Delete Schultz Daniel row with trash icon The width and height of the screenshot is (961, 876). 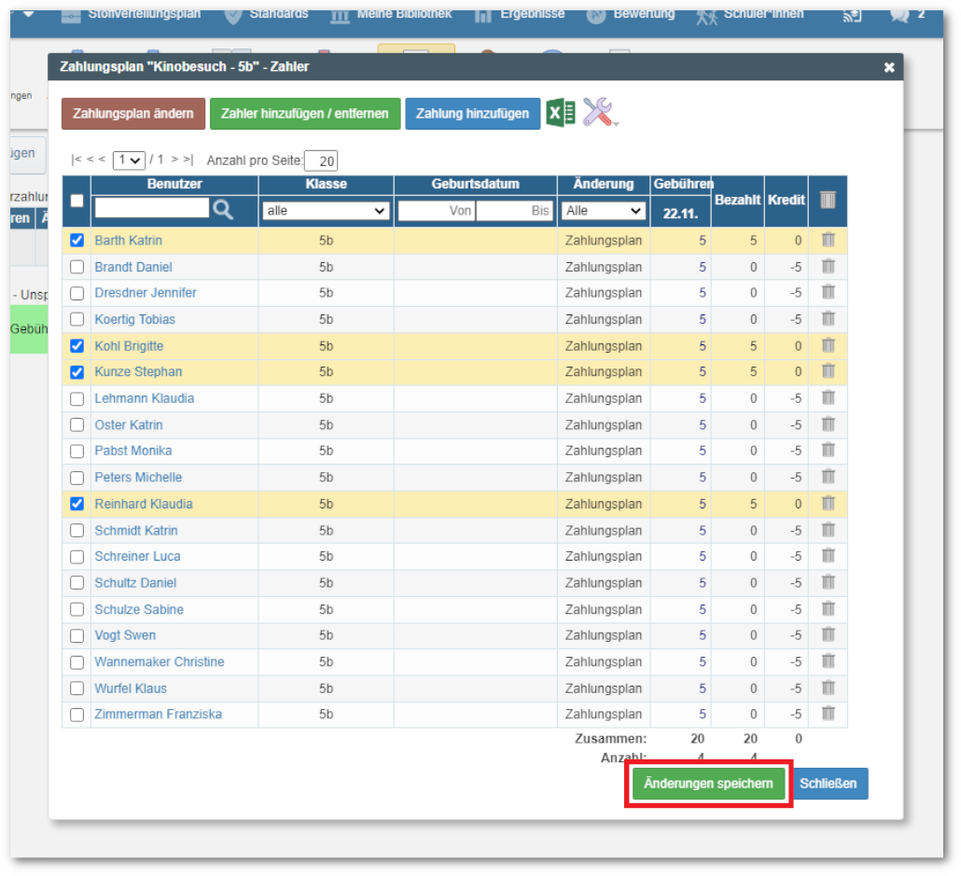click(x=828, y=582)
